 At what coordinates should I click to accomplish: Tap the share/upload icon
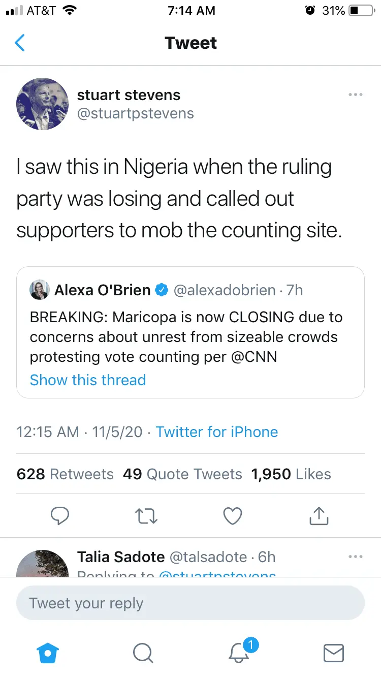tap(319, 516)
